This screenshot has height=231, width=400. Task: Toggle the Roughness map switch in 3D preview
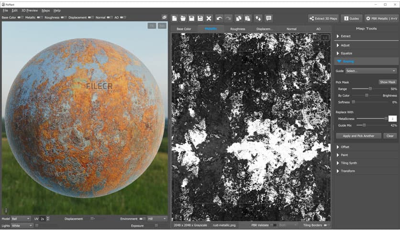64,18
